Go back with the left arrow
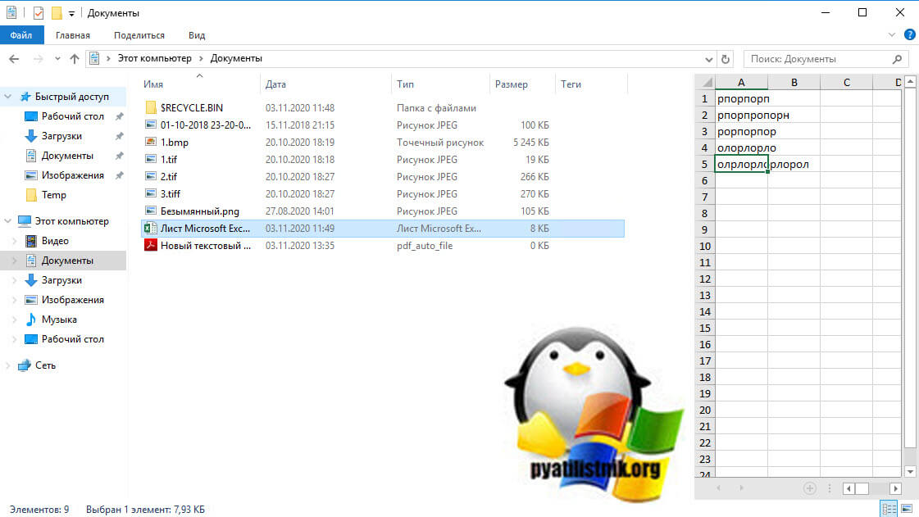Screen dimensions: 919x517 coord(14,58)
